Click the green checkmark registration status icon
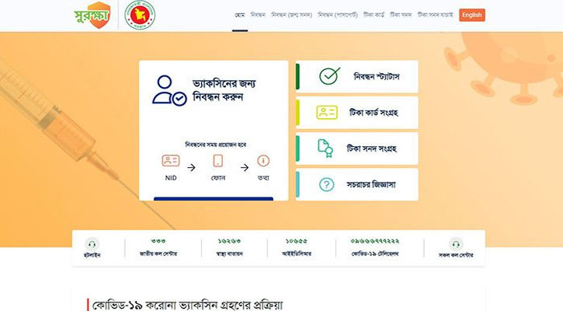The height and width of the screenshot is (311, 563). tap(329, 76)
